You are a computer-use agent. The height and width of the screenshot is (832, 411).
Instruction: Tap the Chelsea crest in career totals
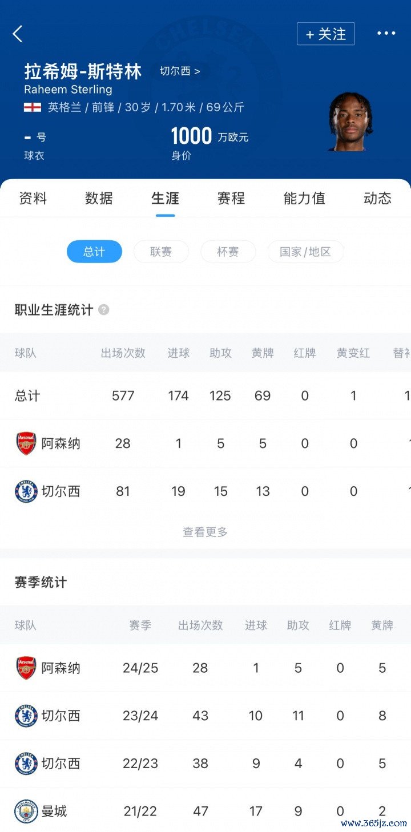26,491
